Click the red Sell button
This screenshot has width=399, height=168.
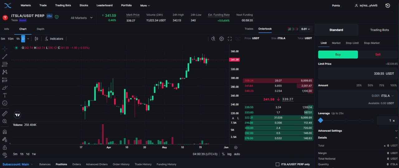point(378,54)
